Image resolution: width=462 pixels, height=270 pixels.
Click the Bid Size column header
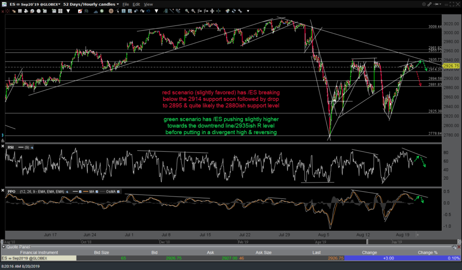click(102, 252)
